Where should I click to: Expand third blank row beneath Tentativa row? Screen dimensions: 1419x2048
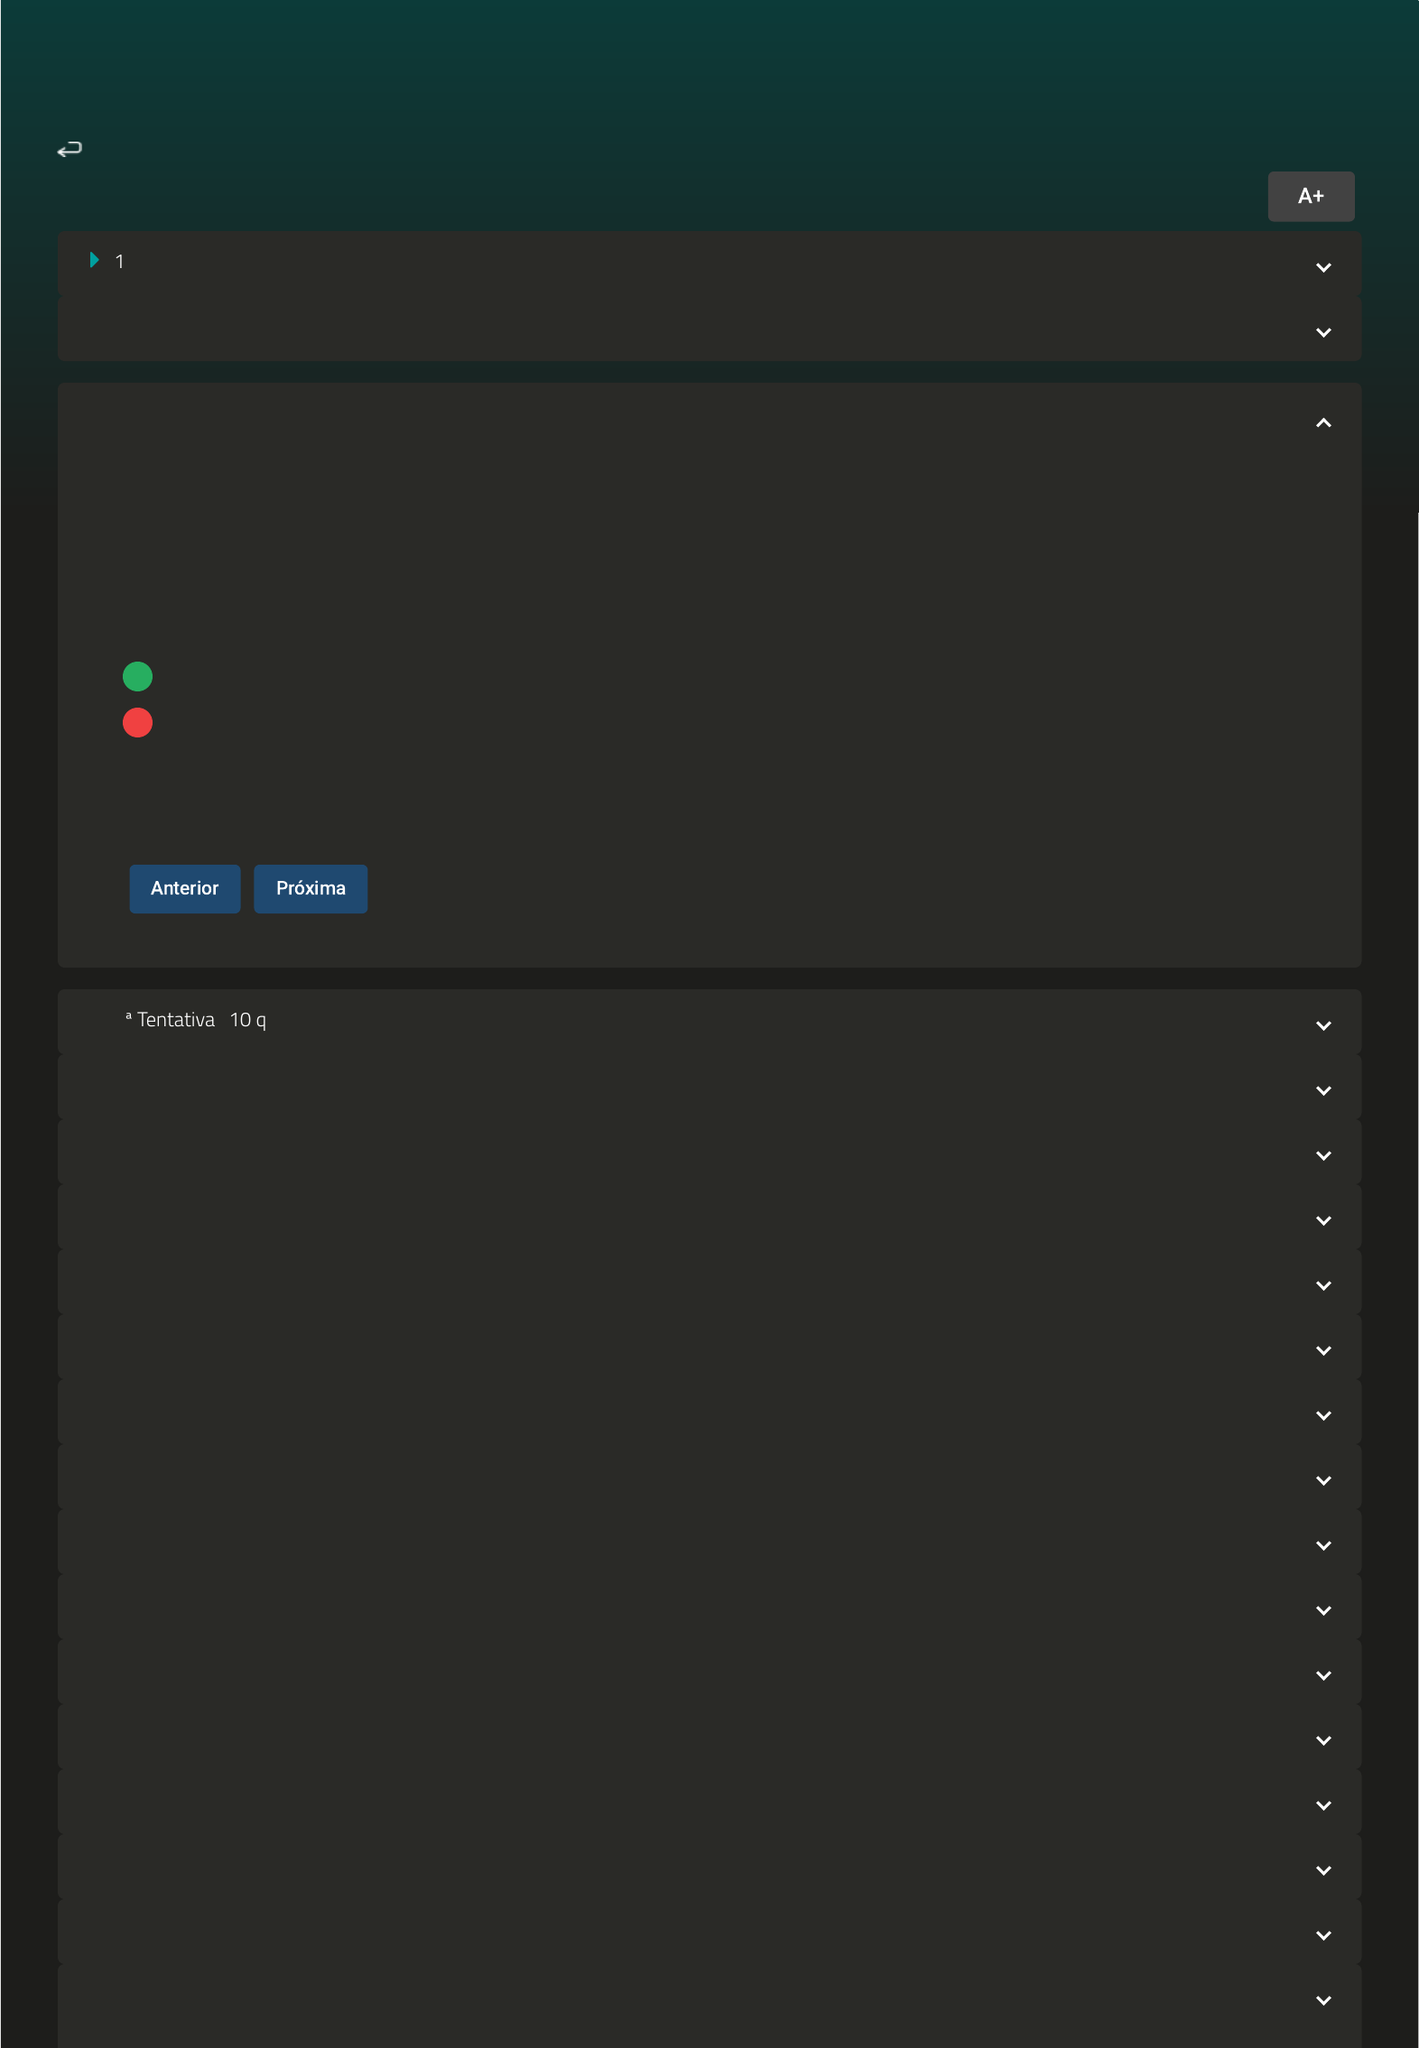point(1322,1220)
